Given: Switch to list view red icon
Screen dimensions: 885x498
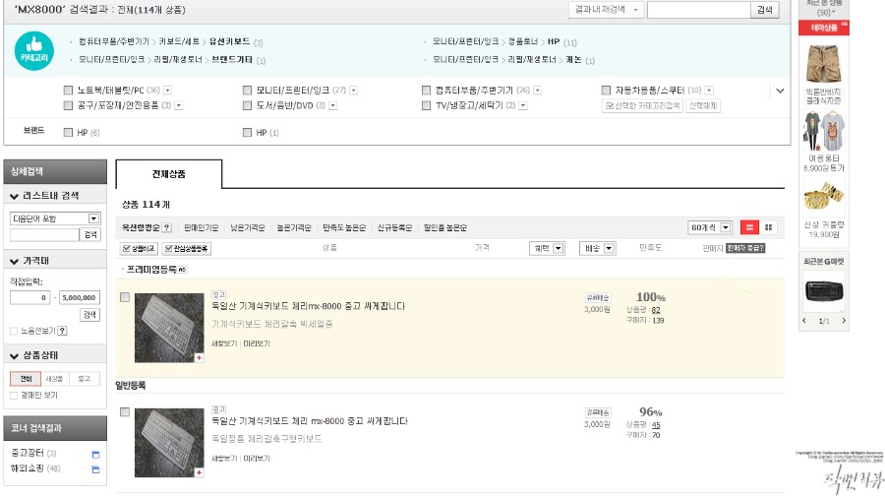Looking at the screenshot, I should tap(749, 227).
